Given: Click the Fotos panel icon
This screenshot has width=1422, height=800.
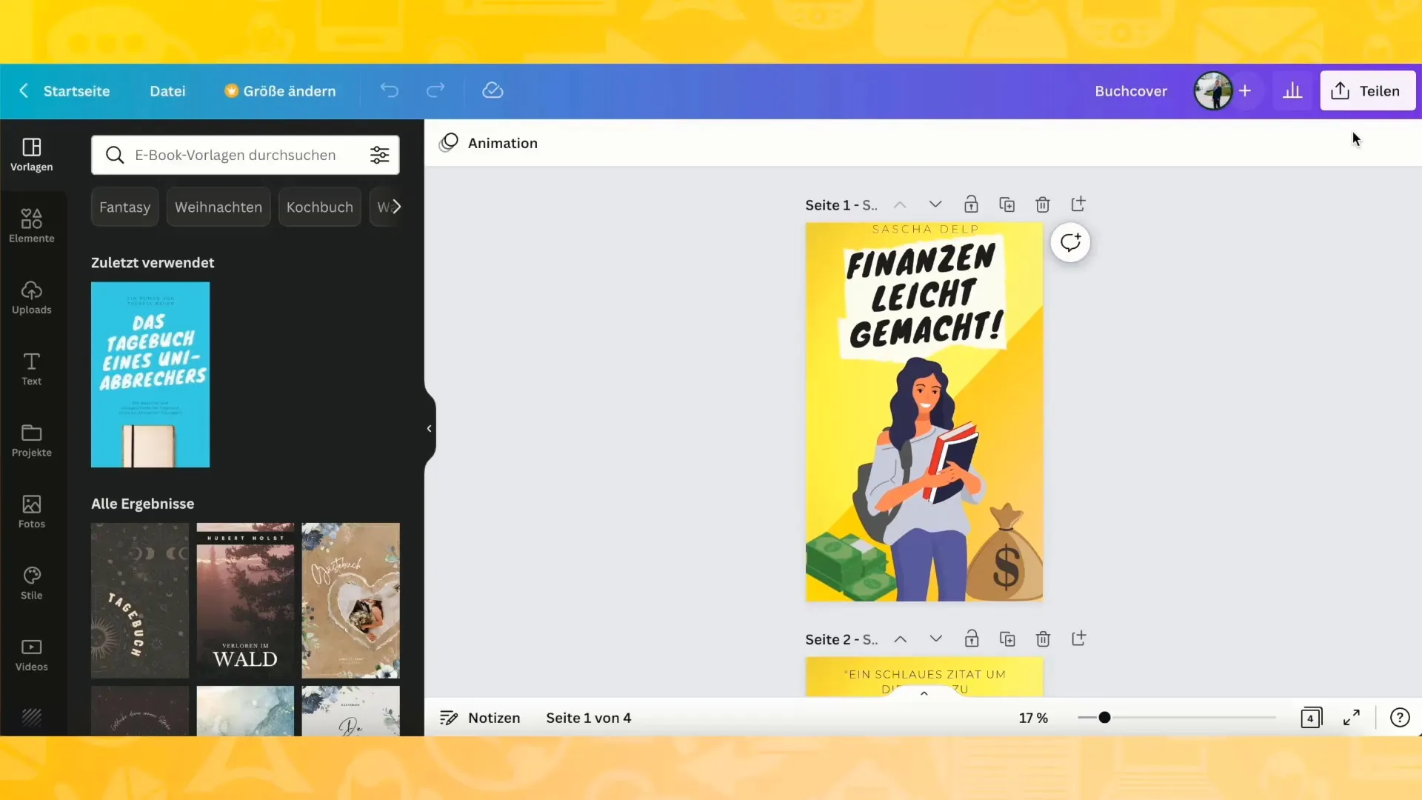Looking at the screenshot, I should pos(31,511).
